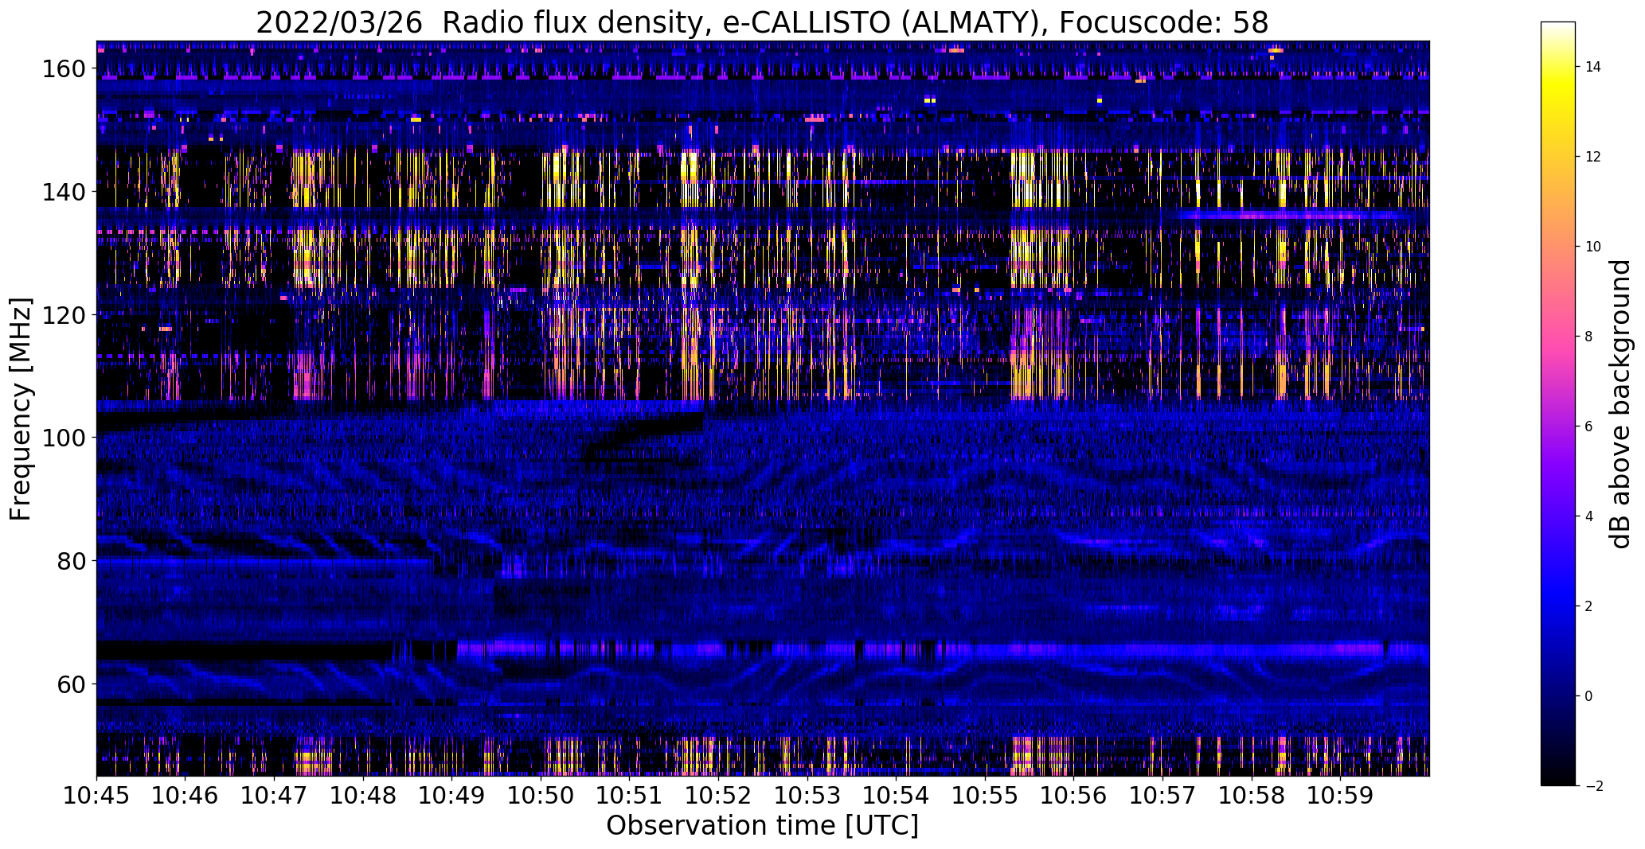Click the 160 tick label on the frequency axis
Viewport: 1645px width, 849px height.
64,69
